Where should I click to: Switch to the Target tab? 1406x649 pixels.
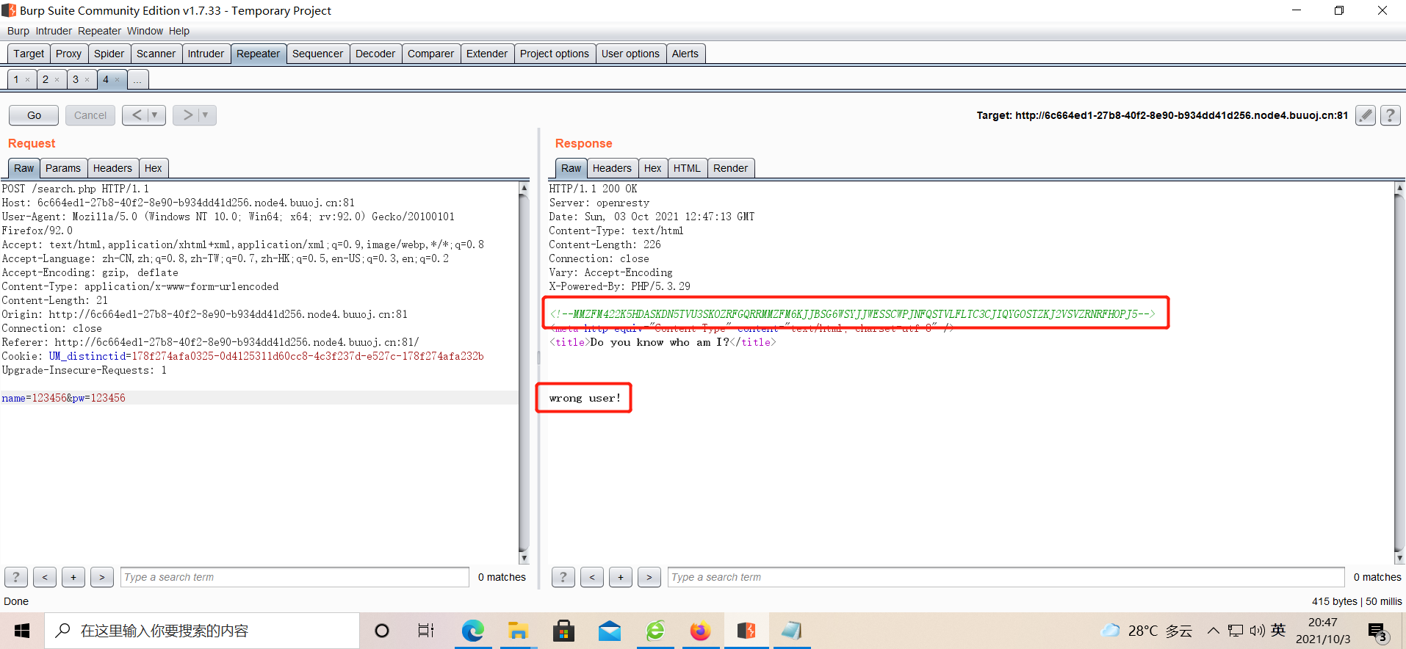pyautogui.click(x=29, y=54)
